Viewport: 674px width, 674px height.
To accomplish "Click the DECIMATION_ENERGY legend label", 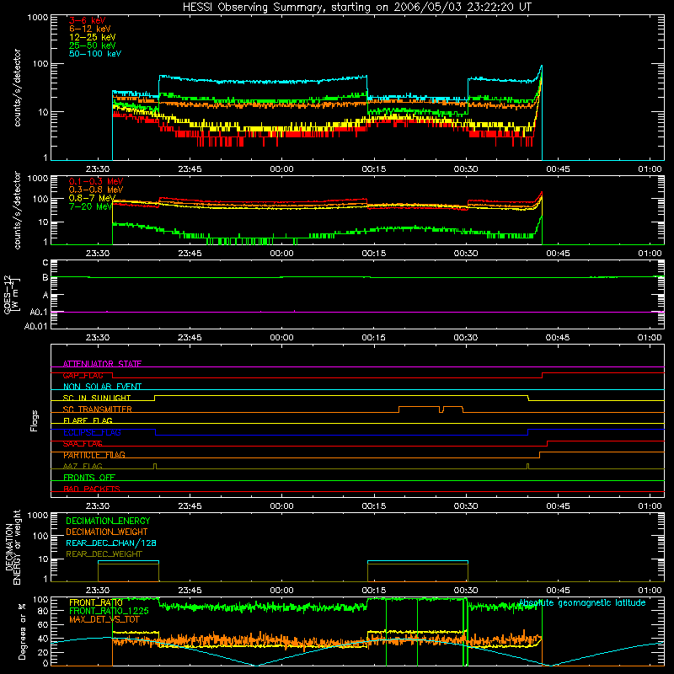I will [x=108, y=521].
